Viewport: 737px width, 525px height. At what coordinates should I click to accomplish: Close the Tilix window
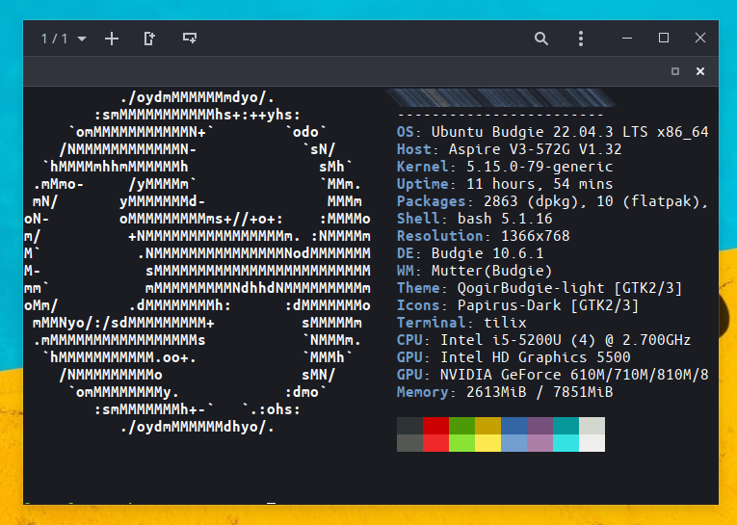pyautogui.click(x=700, y=39)
